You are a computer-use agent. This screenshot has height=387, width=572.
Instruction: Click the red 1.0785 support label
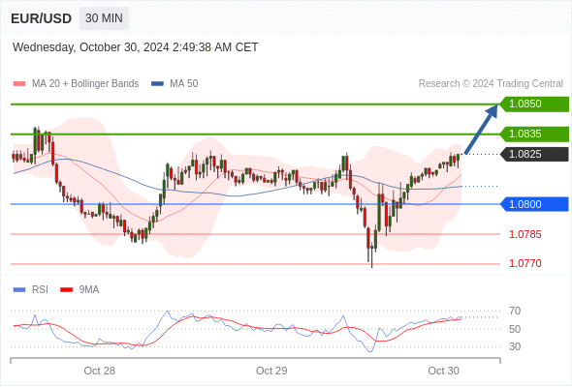[524, 234]
